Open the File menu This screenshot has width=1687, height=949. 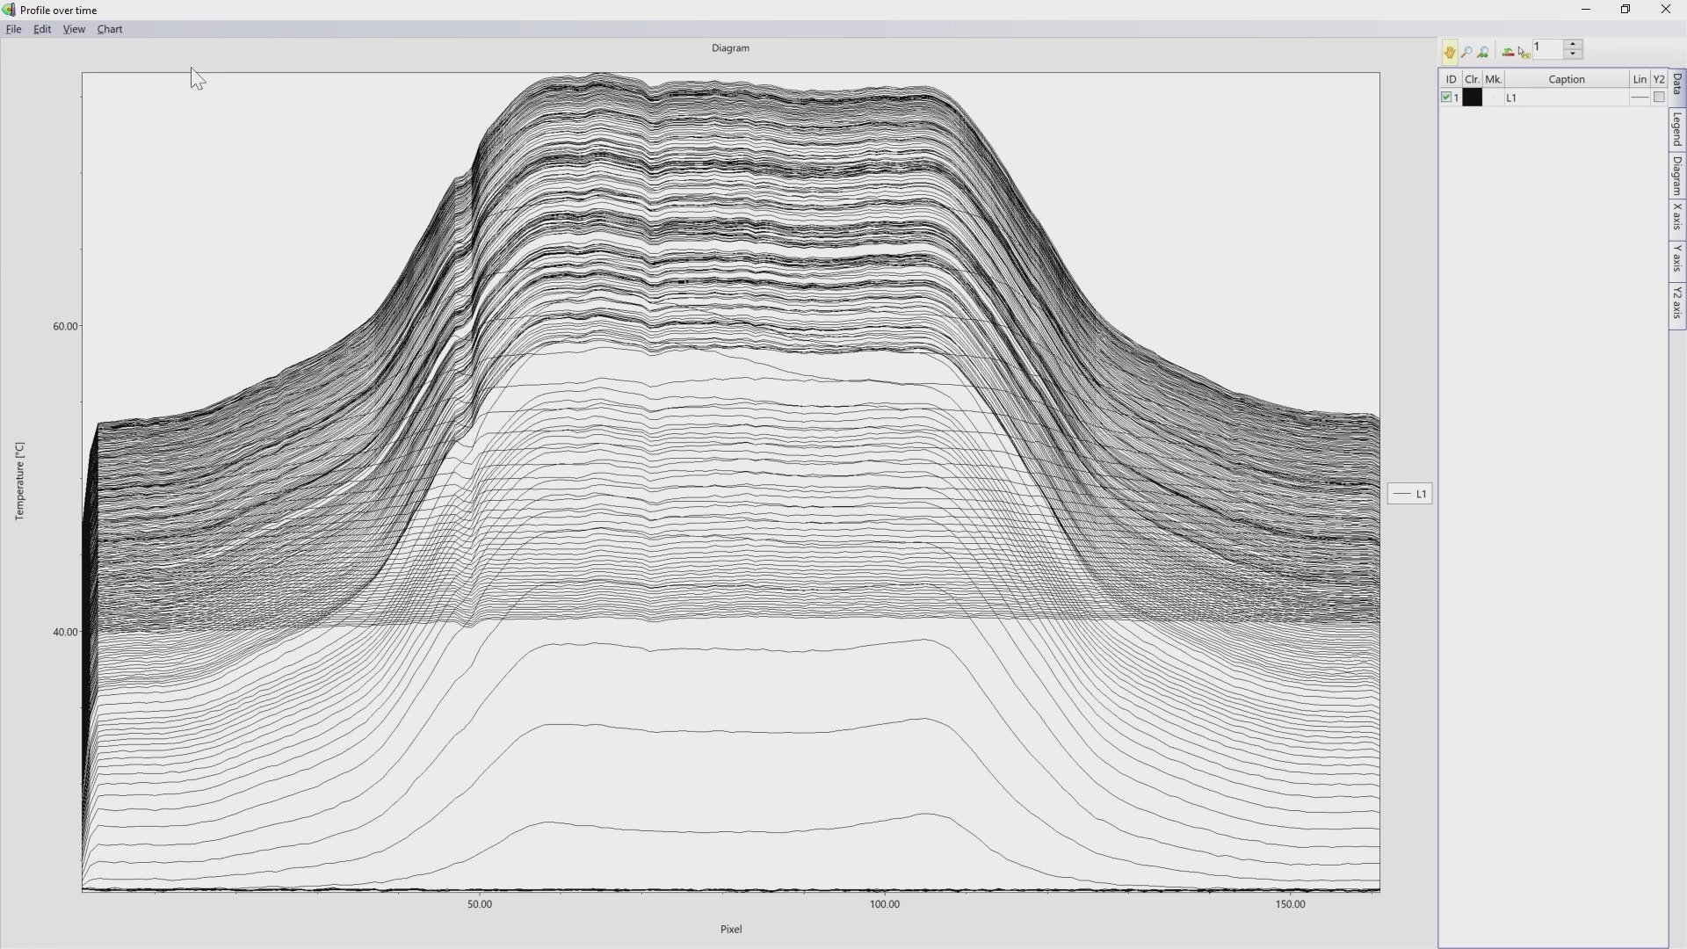coord(13,29)
